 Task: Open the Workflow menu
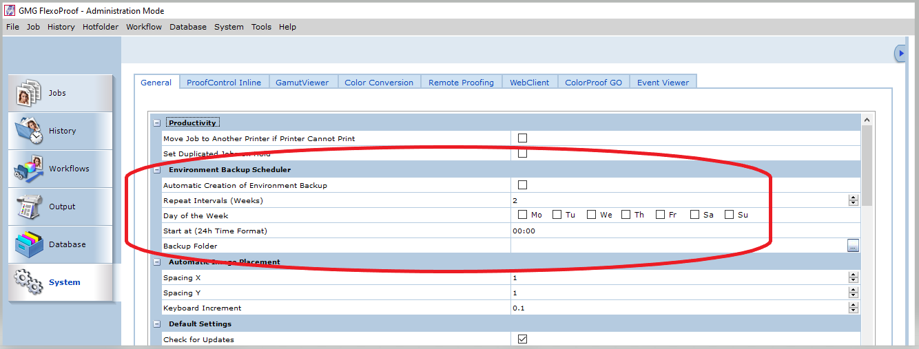click(144, 27)
